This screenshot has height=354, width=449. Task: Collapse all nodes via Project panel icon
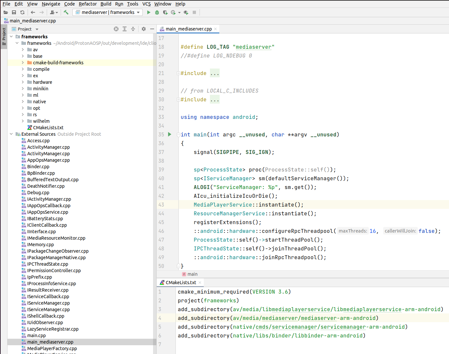pos(133,29)
